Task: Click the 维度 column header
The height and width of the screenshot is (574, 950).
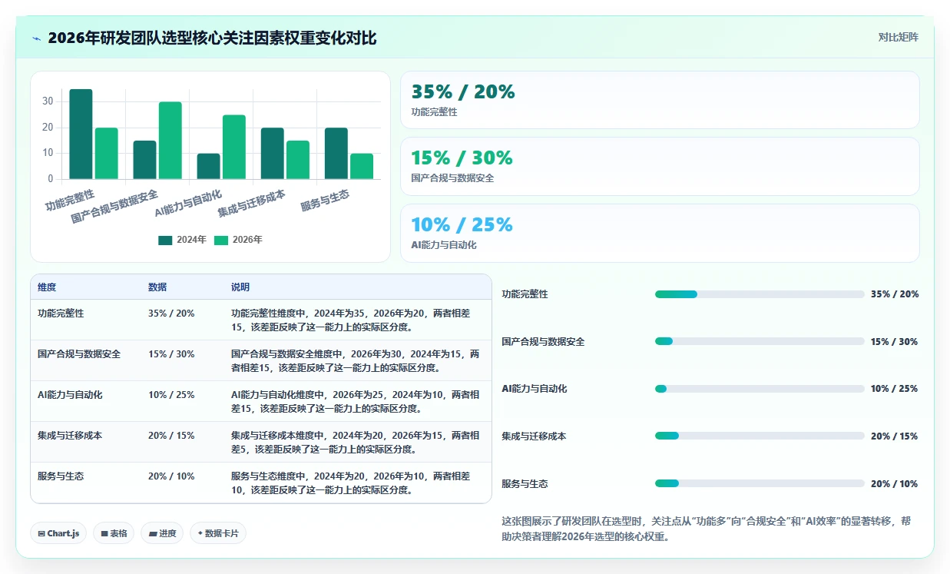Action: click(x=47, y=287)
